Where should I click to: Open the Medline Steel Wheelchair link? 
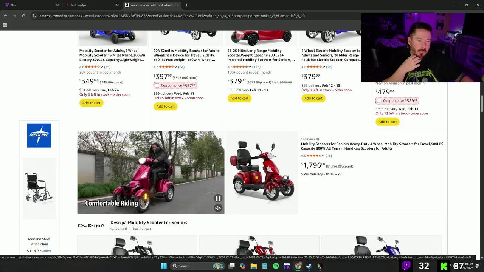point(39,241)
